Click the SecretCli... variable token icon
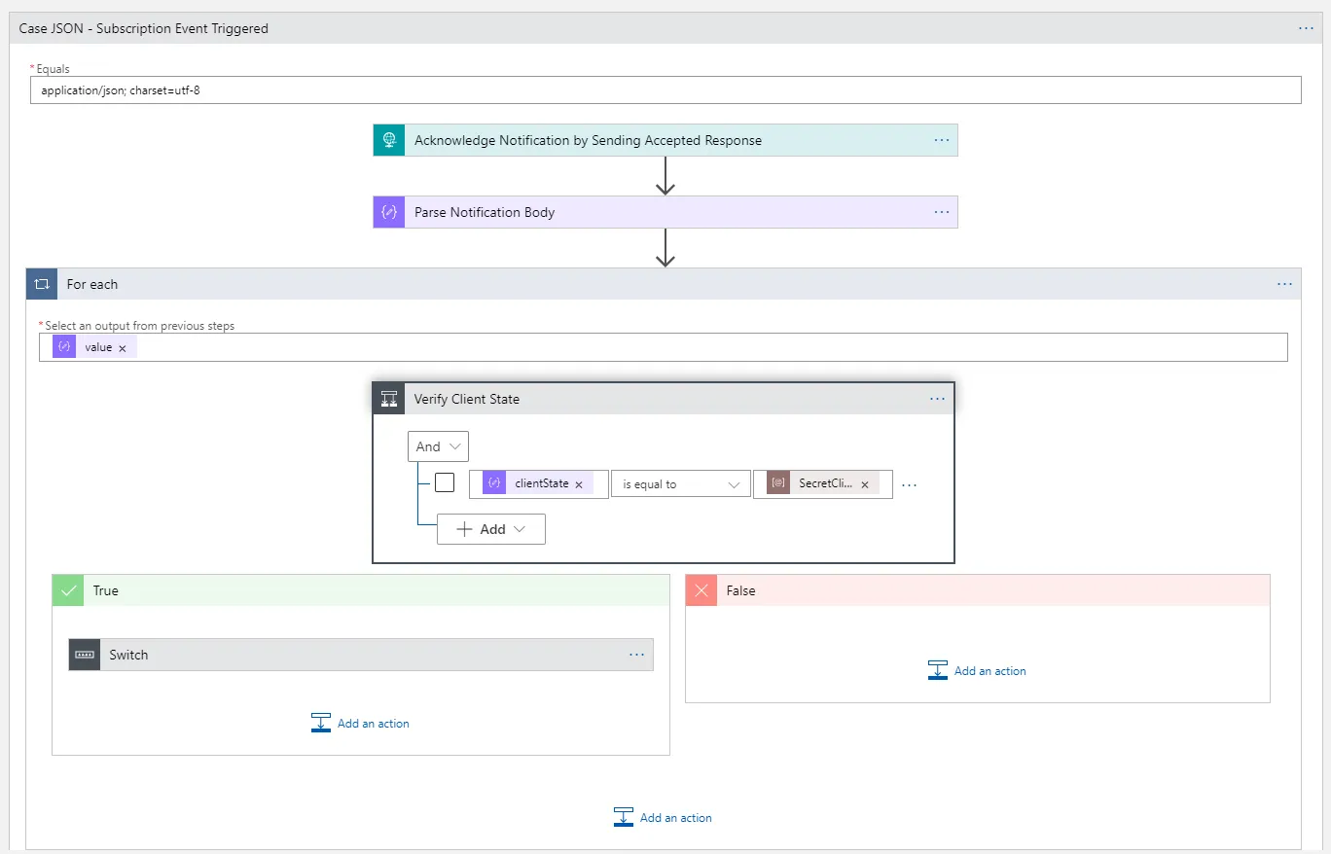The width and height of the screenshot is (1331, 854). [778, 483]
